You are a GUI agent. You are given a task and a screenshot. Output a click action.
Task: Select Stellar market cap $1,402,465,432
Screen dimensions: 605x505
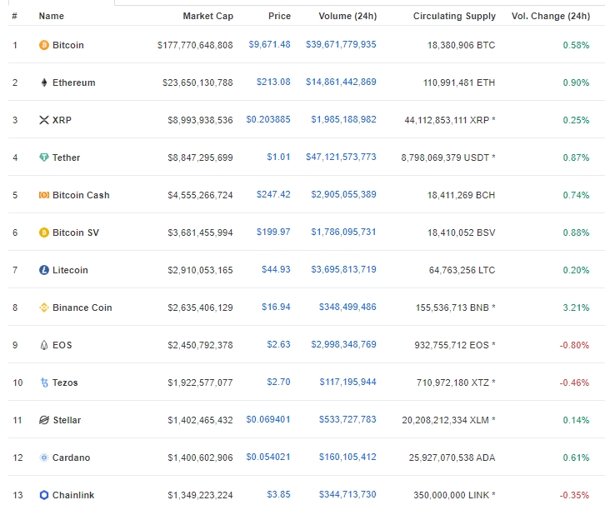(x=200, y=420)
